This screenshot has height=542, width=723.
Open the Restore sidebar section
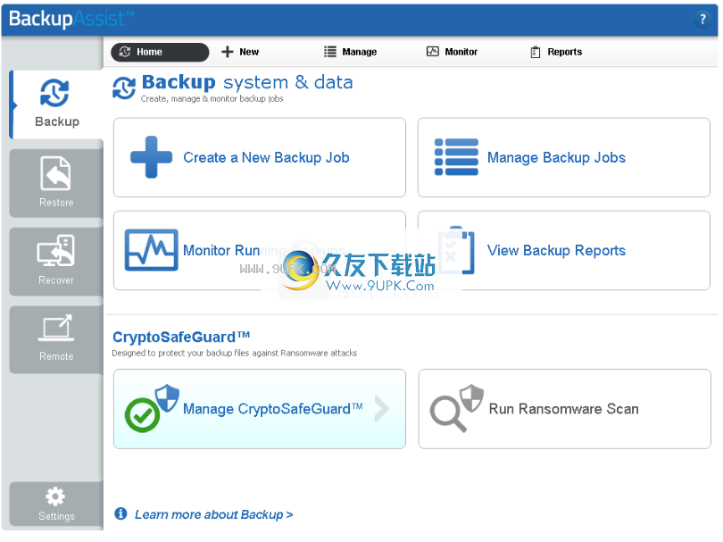point(56,183)
